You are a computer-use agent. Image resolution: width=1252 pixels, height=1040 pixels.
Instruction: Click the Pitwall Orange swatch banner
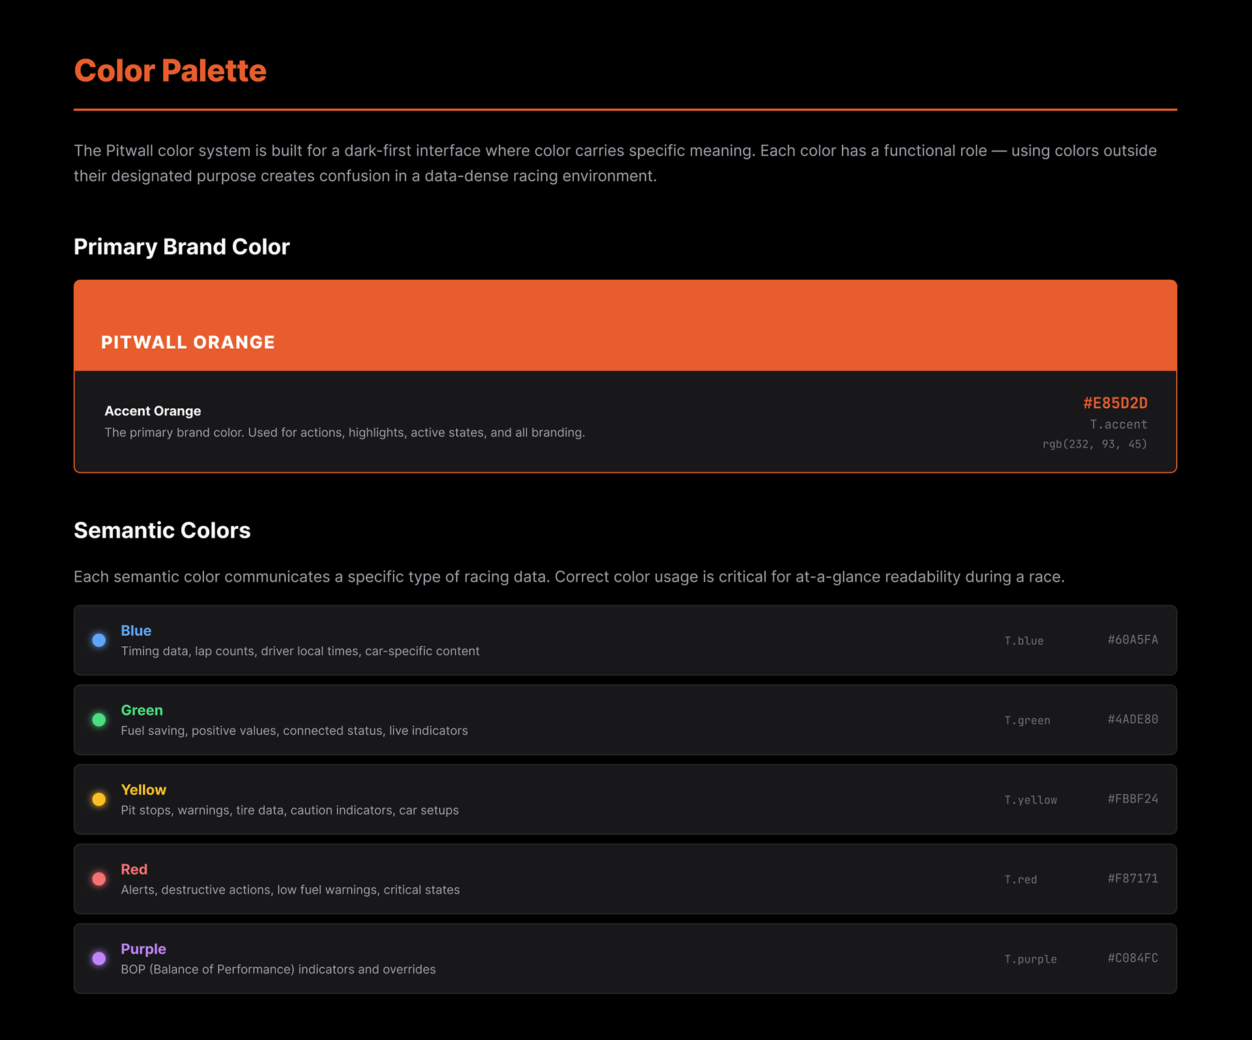pos(625,325)
